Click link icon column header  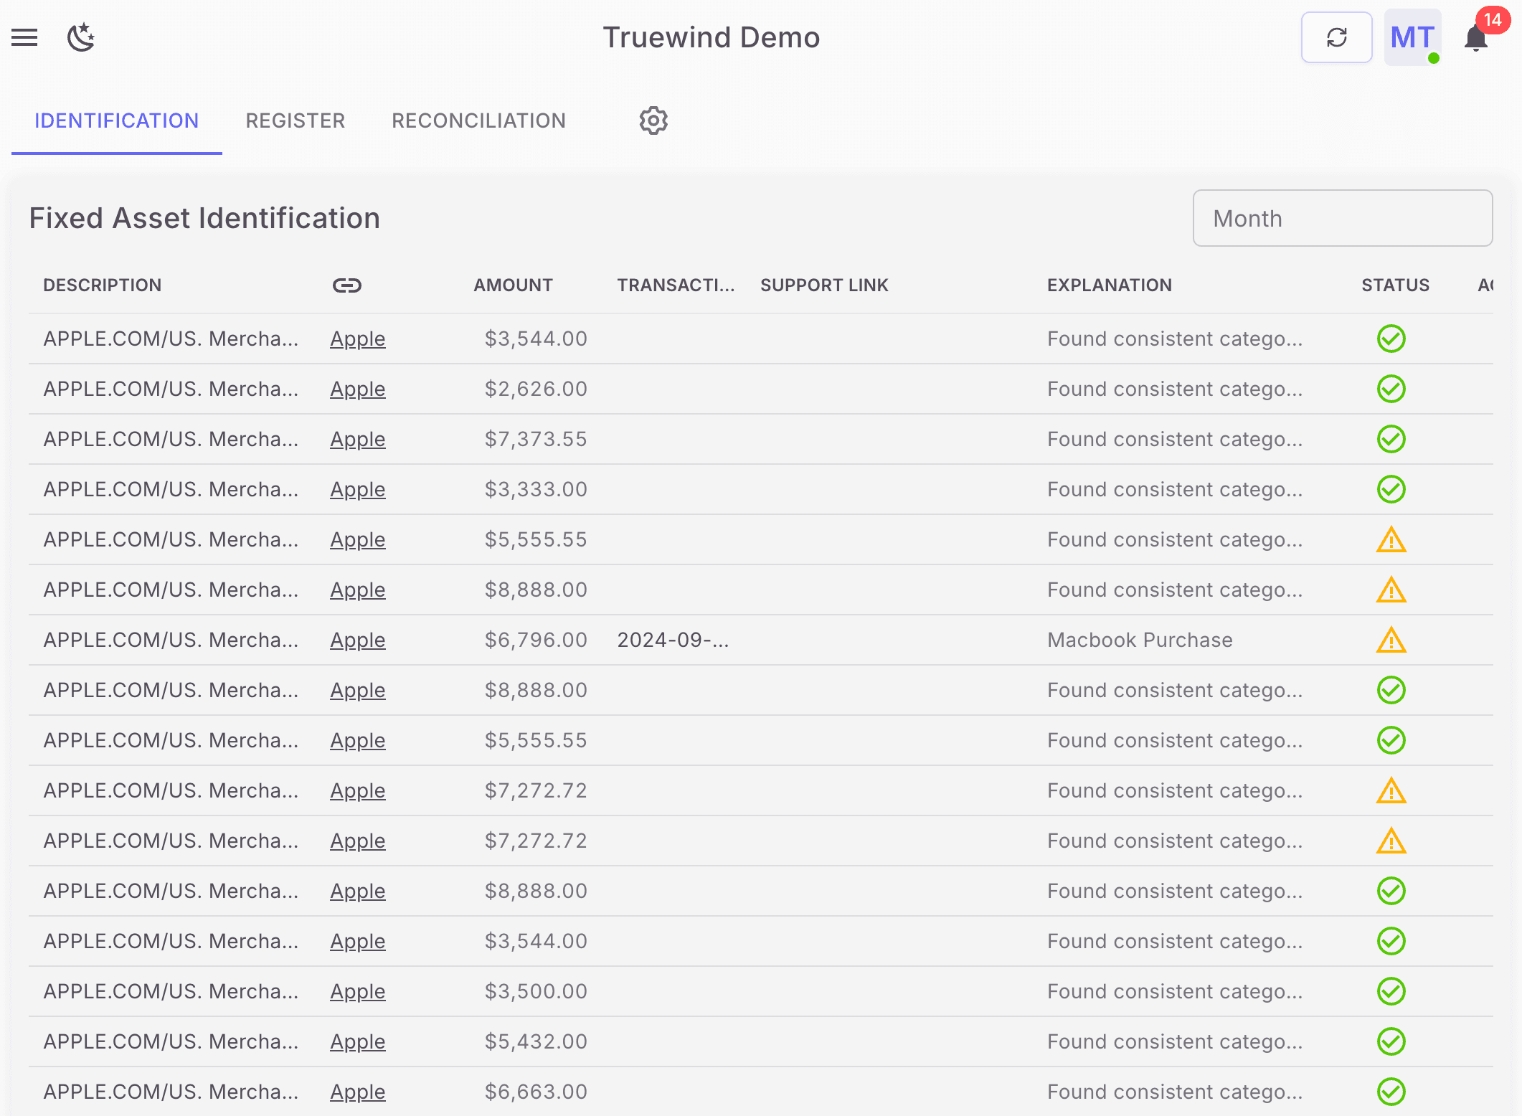pos(347,285)
